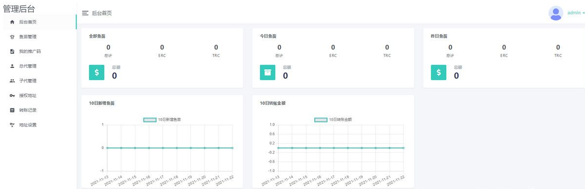Click the list icon beside 转账记录
Screen dimensions: 585x189
point(12,110)
